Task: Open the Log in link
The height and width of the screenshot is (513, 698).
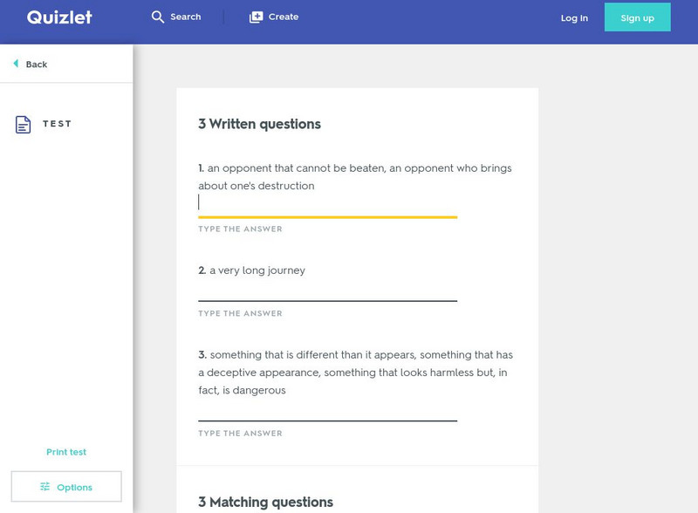Action: (x=573, y=17)
